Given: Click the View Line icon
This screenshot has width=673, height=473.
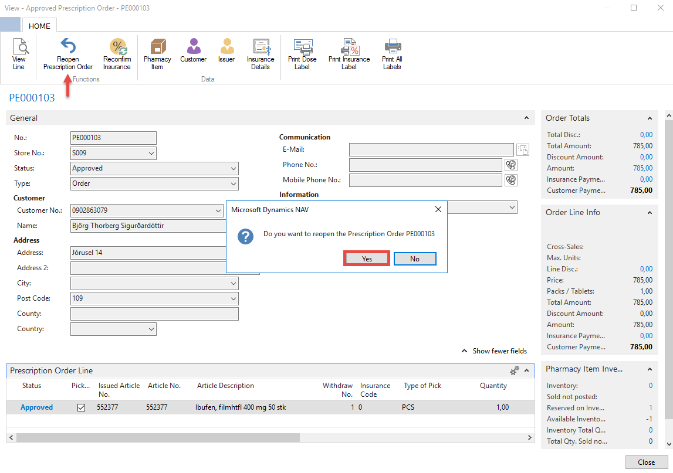Looking at the screenshot, I should click(19, 48).
